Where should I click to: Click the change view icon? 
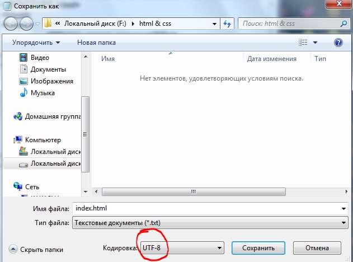click(303, 43)
